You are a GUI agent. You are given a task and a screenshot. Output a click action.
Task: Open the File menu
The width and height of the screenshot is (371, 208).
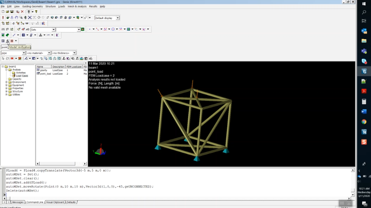click(3, 7)
